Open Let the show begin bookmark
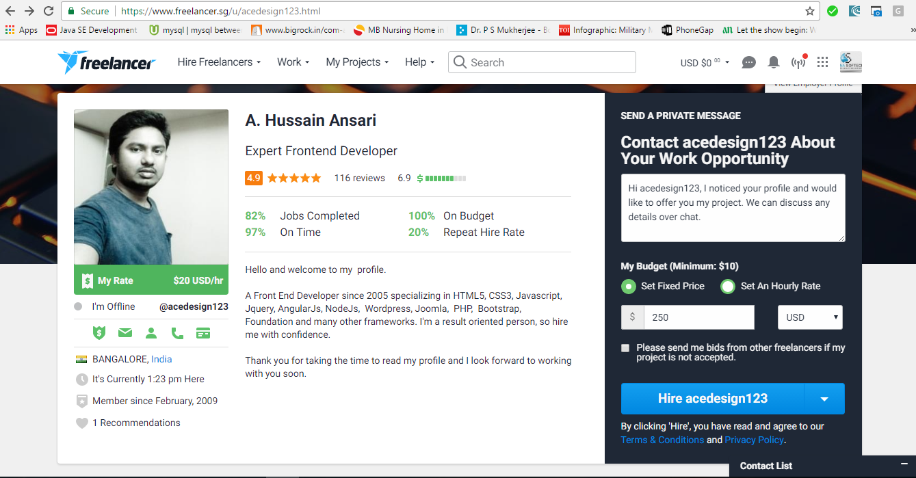The image size is (916, 478). [770, 30]
